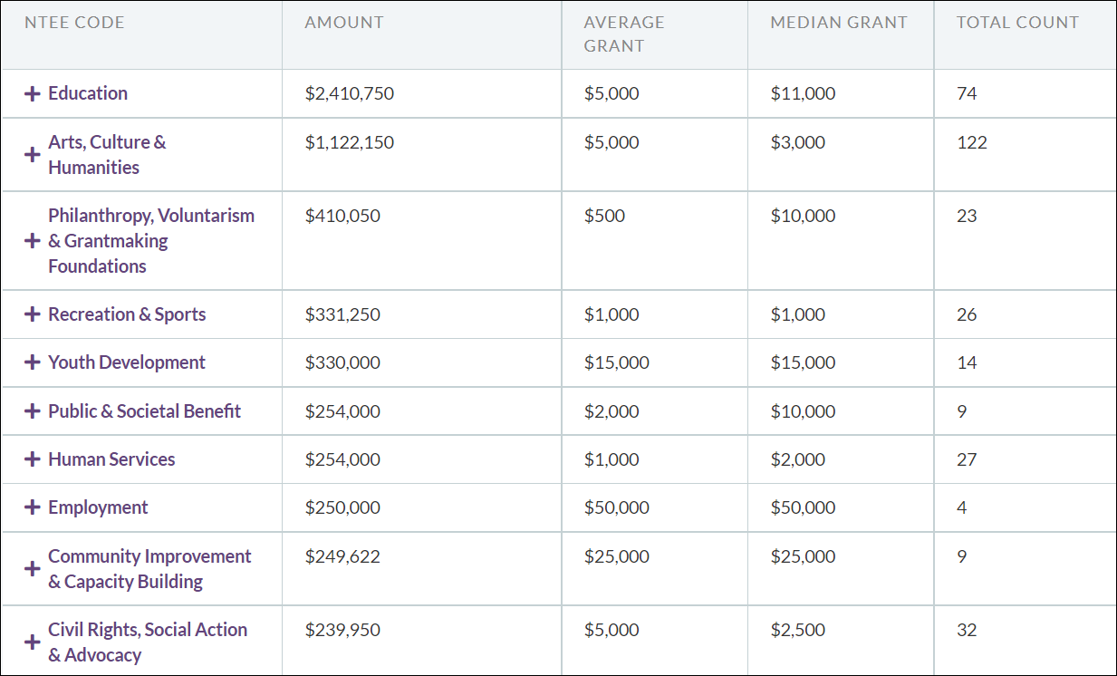The height and width of the screenshot is (676, 1117).
Task: Expand the Education row
Action: [33, 93]
